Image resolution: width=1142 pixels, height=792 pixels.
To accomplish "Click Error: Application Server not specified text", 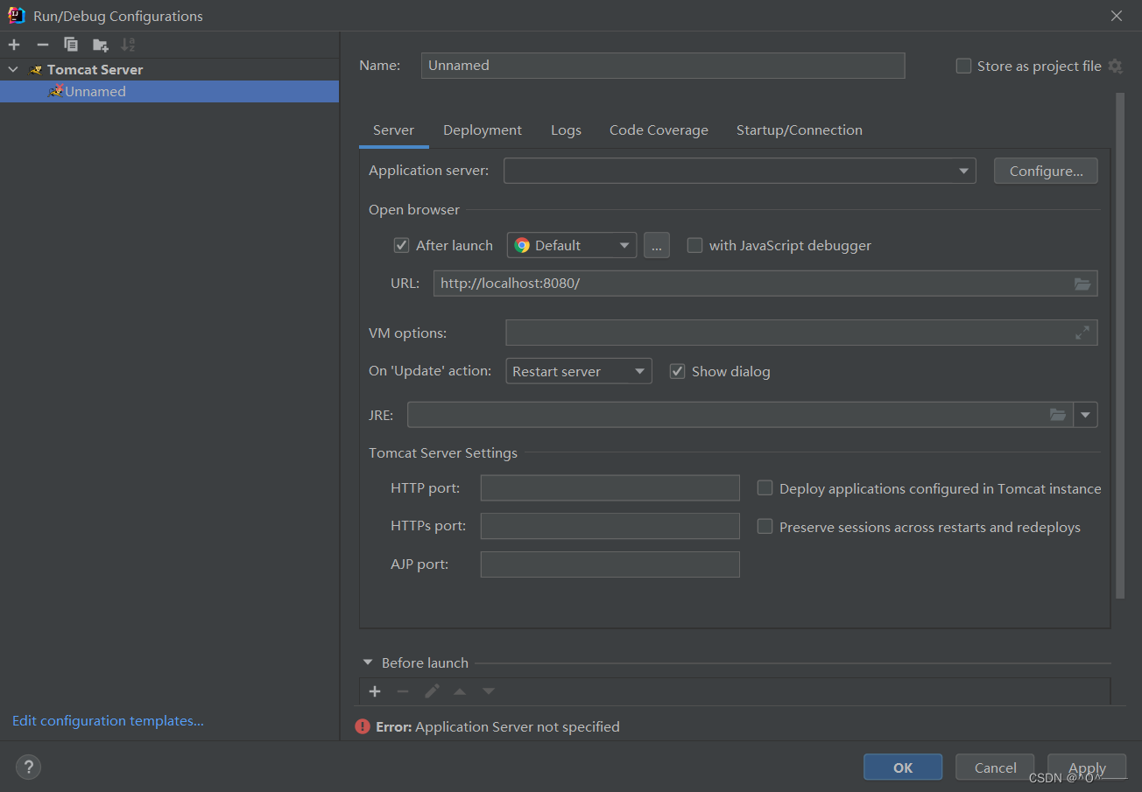I will [x=497, y=726].
